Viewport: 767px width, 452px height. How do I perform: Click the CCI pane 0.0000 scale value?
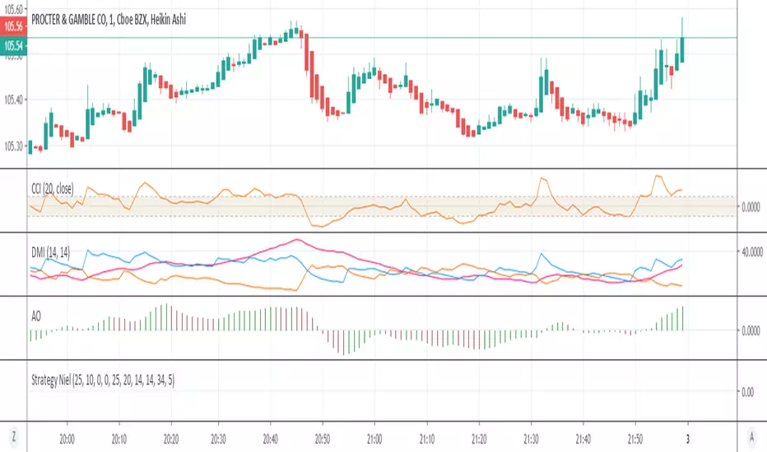click(751, 207)
